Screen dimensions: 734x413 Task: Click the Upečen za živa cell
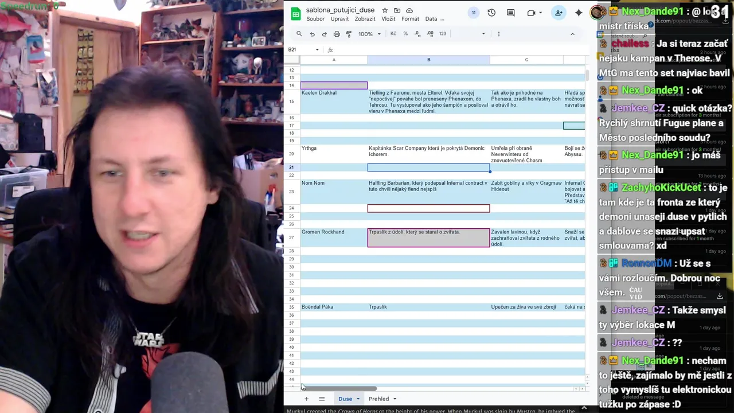(526, 307)
